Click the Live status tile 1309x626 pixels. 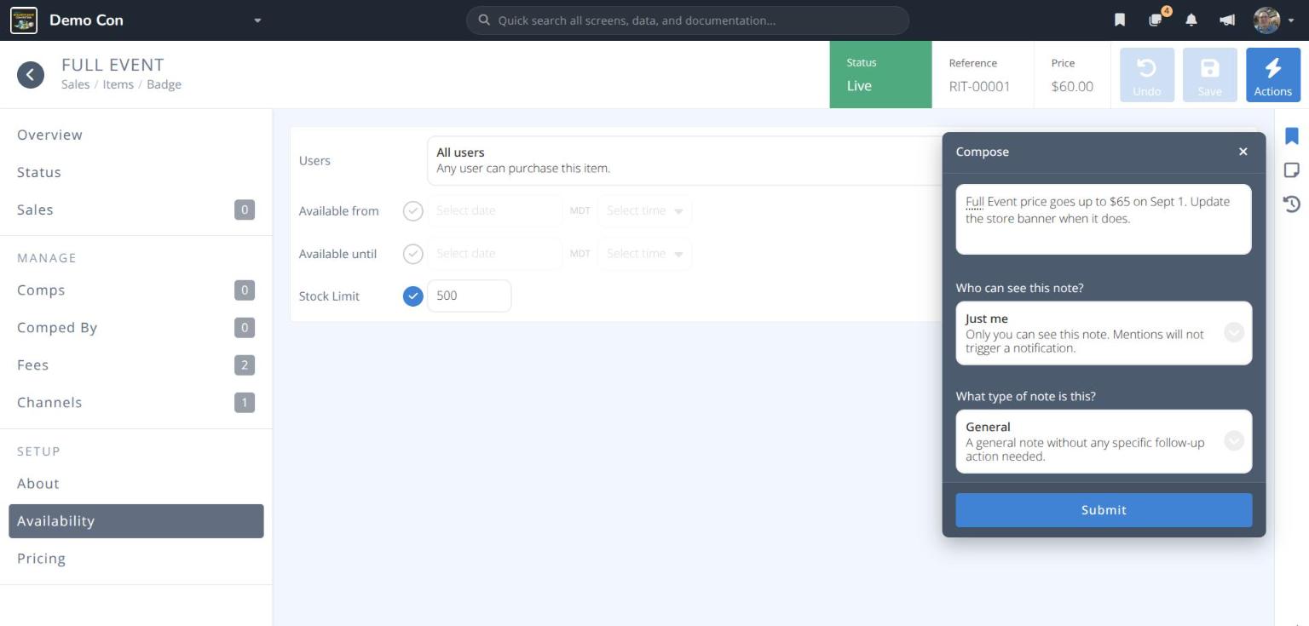tap(880, 75)
